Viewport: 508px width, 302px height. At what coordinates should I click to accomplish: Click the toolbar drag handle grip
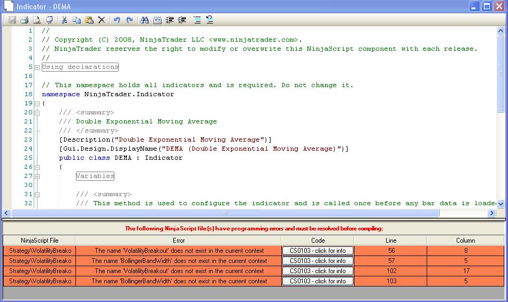click(4, 20)
